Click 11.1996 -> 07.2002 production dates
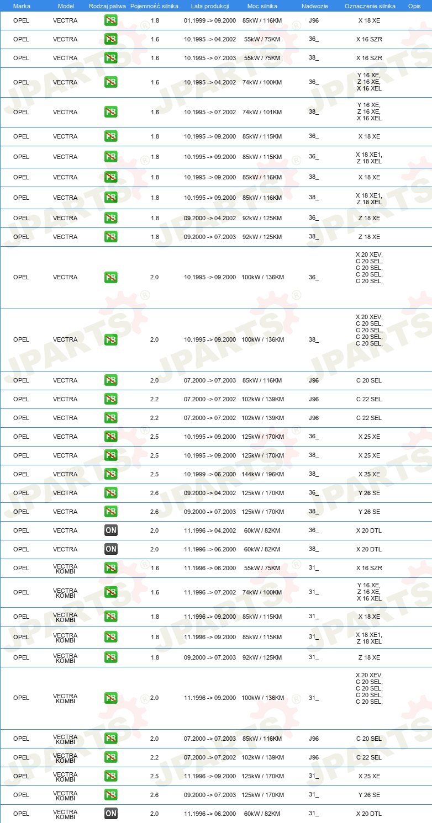The image size is (432, 823). pos(210,592)
